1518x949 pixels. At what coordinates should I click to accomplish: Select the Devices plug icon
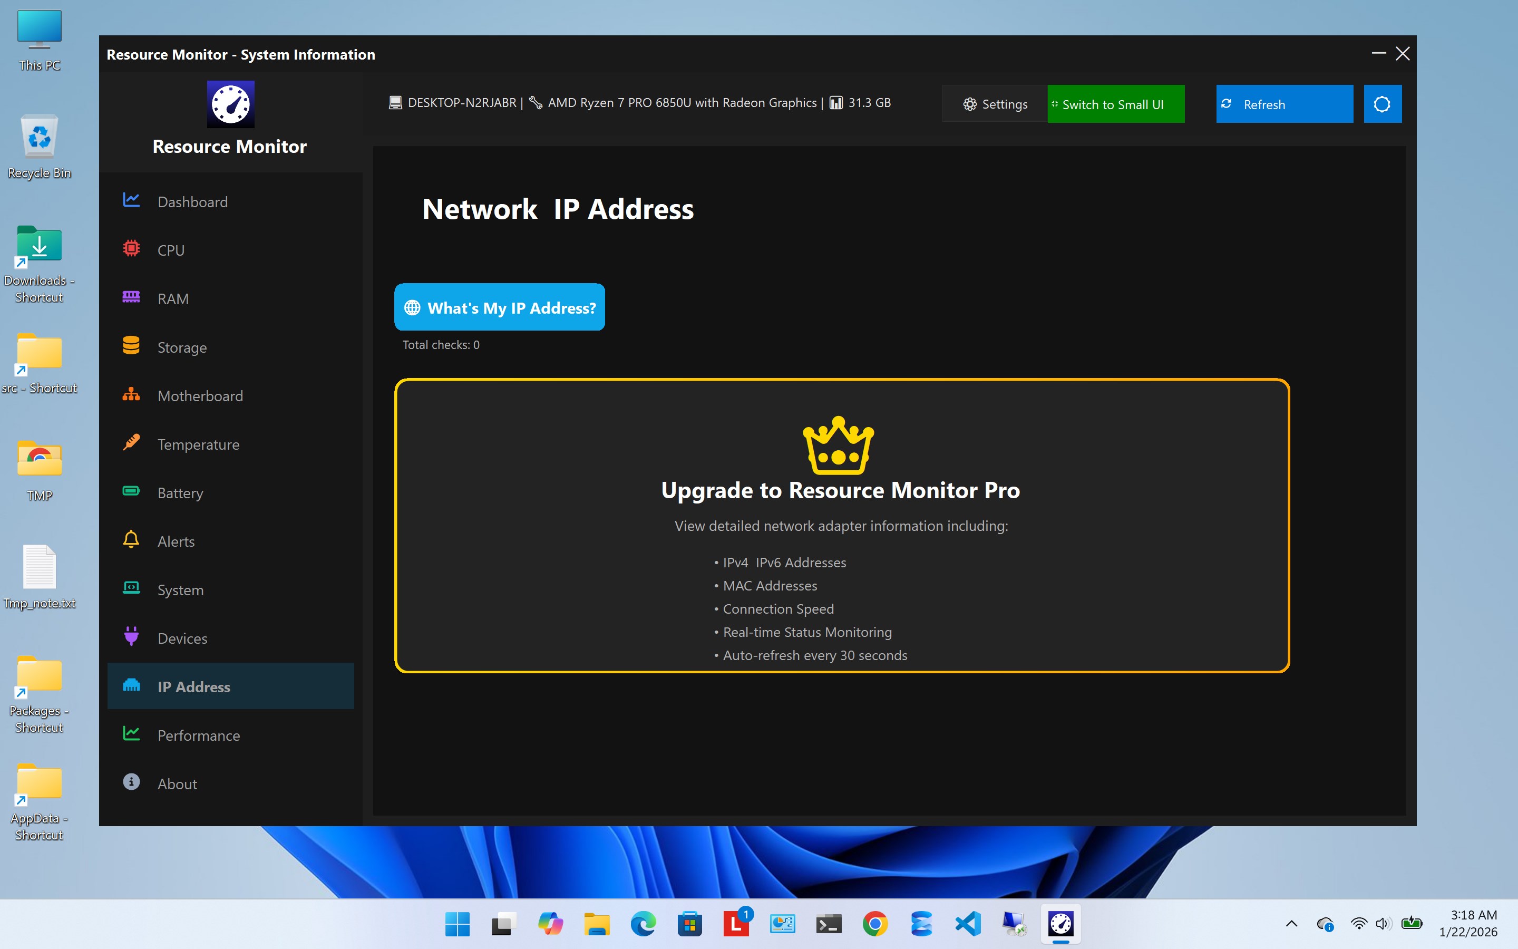(x=131, y=636)
